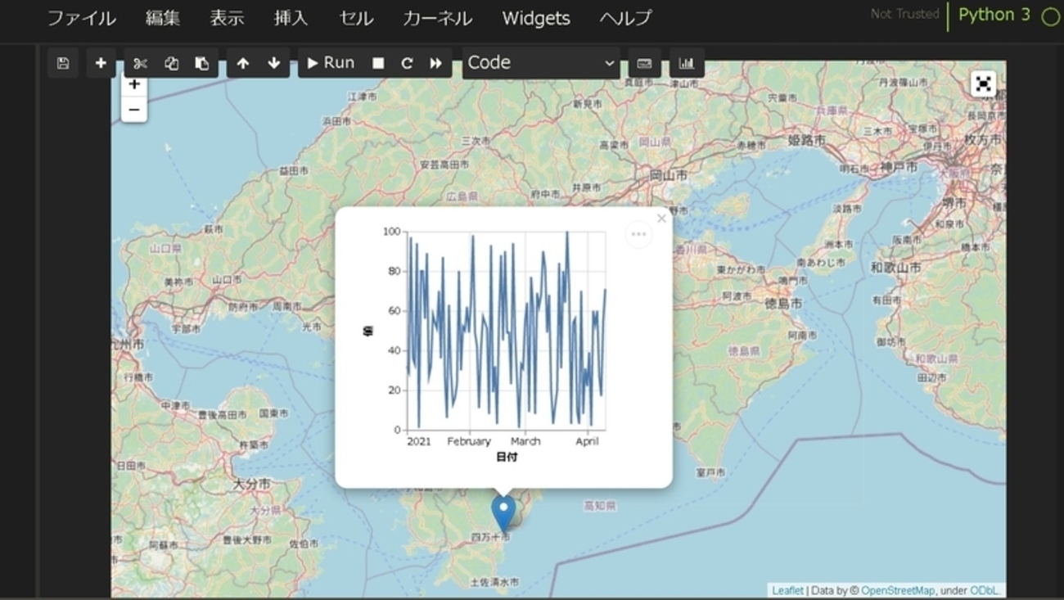Restart the kernel with the circular arrow

point(407,63)
